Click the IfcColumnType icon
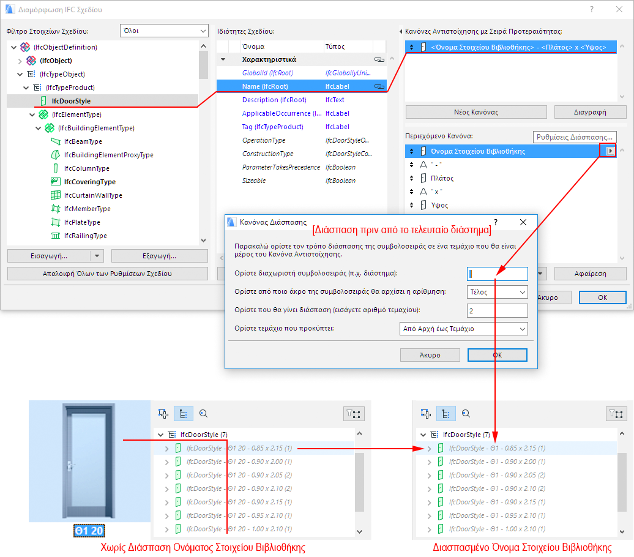Viewport: 634px width, 557px height. click(x=56, y=168)
